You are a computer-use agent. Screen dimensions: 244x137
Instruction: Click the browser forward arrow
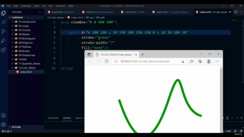[98, 61]
